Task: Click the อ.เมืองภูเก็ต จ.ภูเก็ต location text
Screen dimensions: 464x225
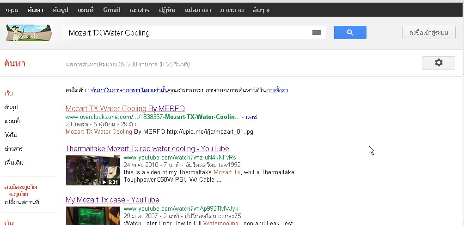Action: click(x=21, y=190)
